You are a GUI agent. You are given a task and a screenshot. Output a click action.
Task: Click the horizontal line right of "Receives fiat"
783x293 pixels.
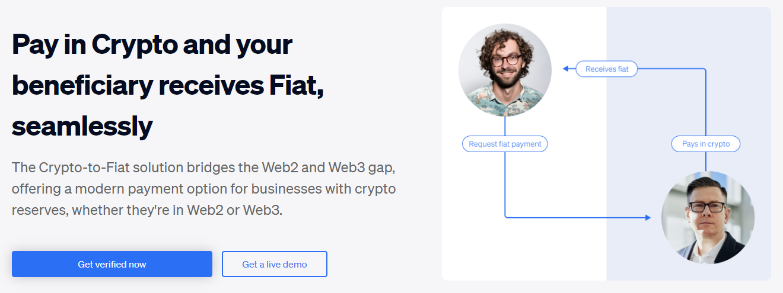coord(670,69)
